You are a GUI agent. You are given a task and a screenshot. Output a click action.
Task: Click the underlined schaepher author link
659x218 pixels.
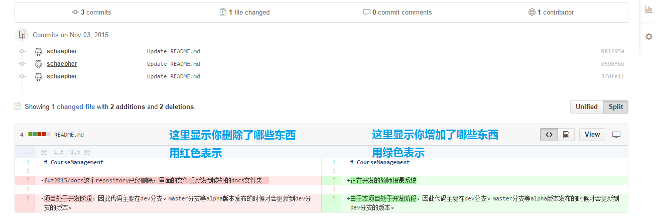click(62, 64)
